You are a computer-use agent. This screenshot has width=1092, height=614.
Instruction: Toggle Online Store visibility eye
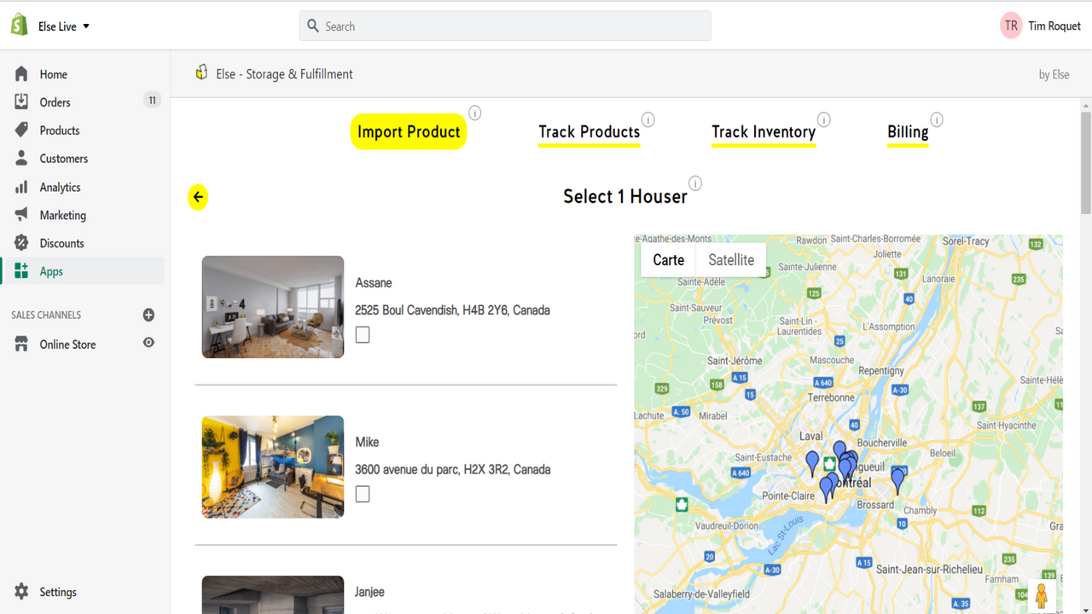pyautogui.click(x=148, y=342)
